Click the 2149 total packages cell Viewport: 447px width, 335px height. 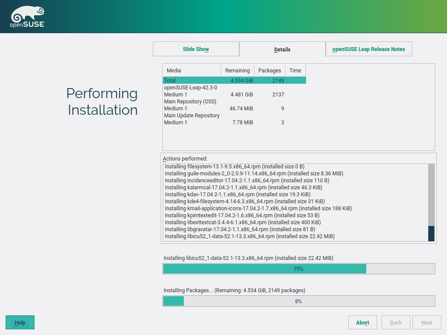[x=278, y=80]
